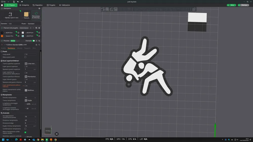Click the compare presets list icon
253x142 pixels.
36,41
